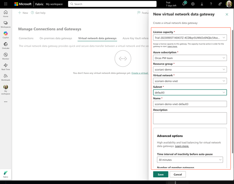
Task: Launch Copilot from the sidebar
Action: (x=6, y=35)
